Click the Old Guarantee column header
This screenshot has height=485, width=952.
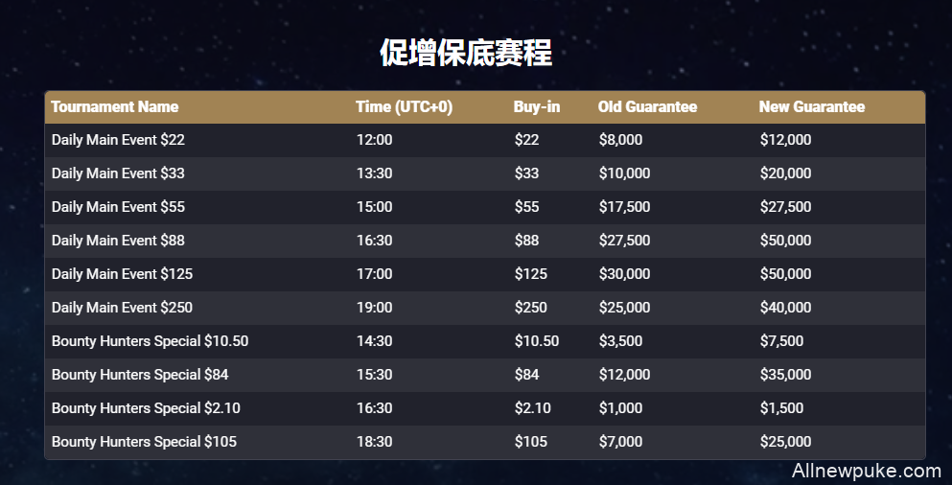[647, 106]
